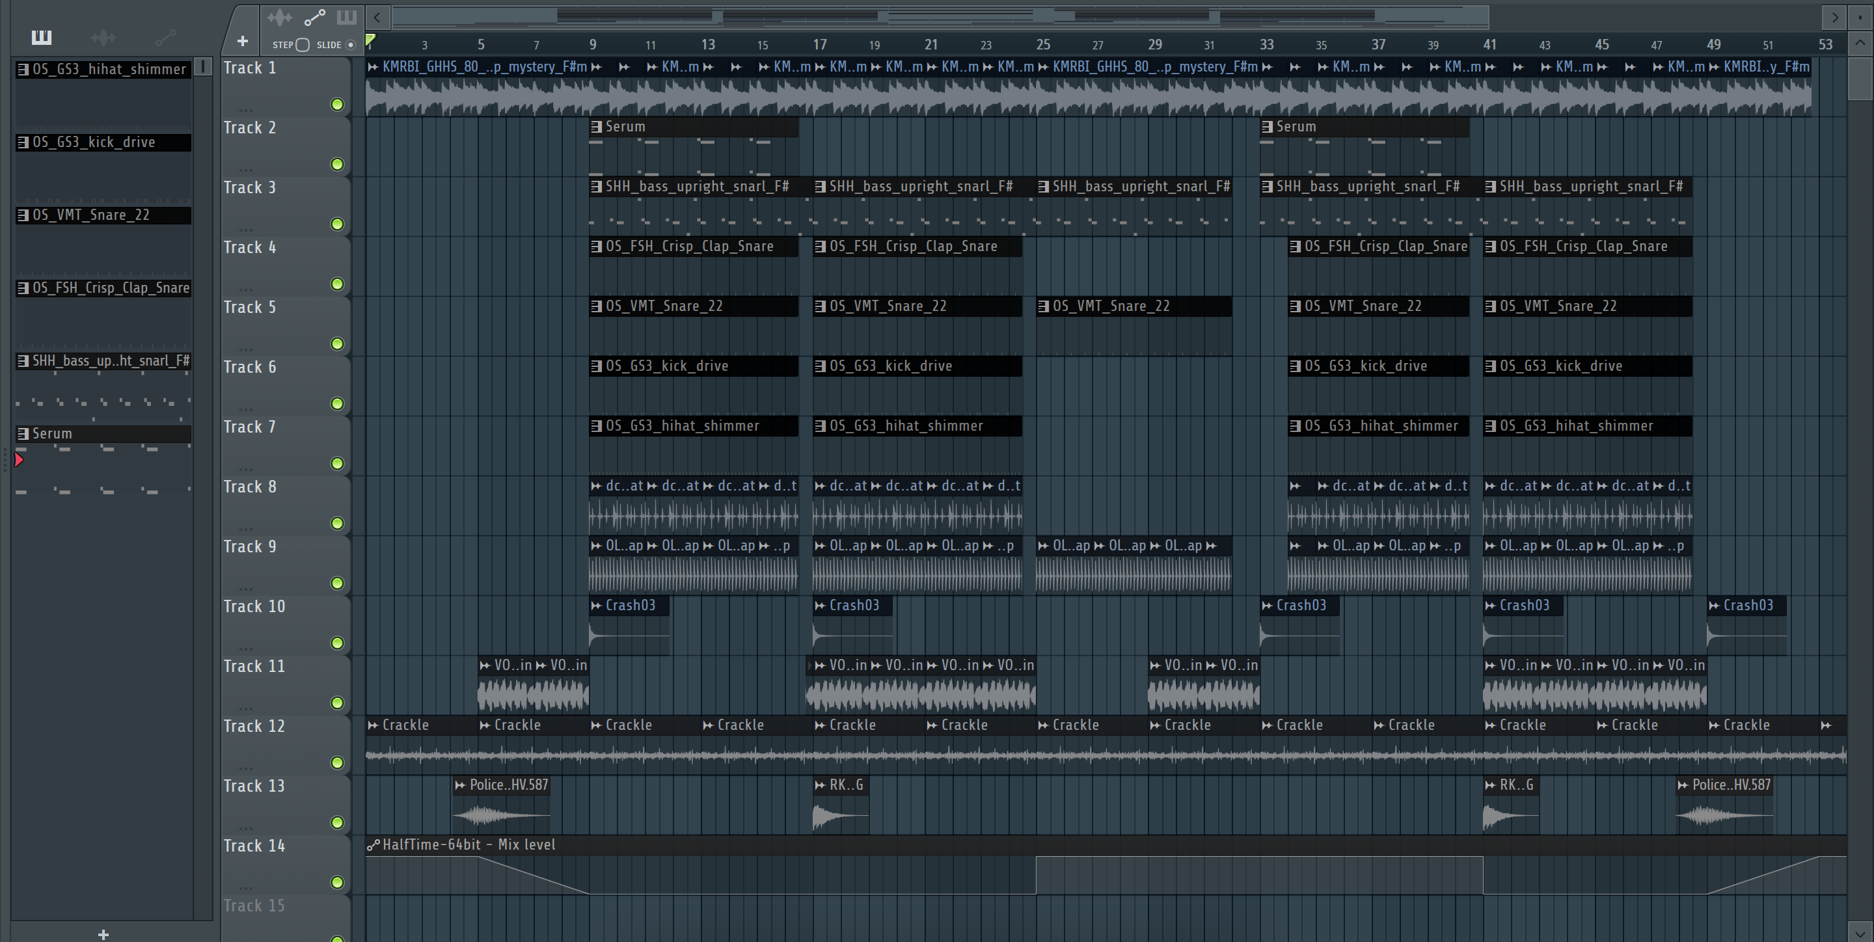Viewport: 1874px width, 942px height.
Task: Jump to bar 33 on the timeline ruler
Action: (x=1266, y=44)
